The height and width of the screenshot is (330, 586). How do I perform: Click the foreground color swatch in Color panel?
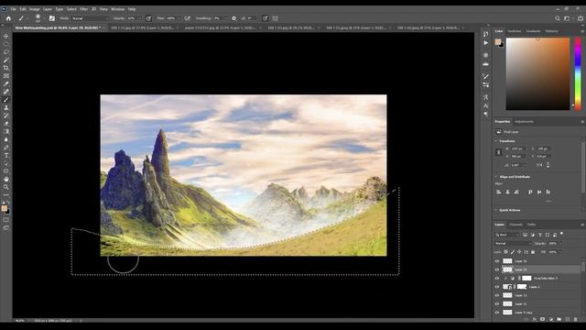pos(498,41)
